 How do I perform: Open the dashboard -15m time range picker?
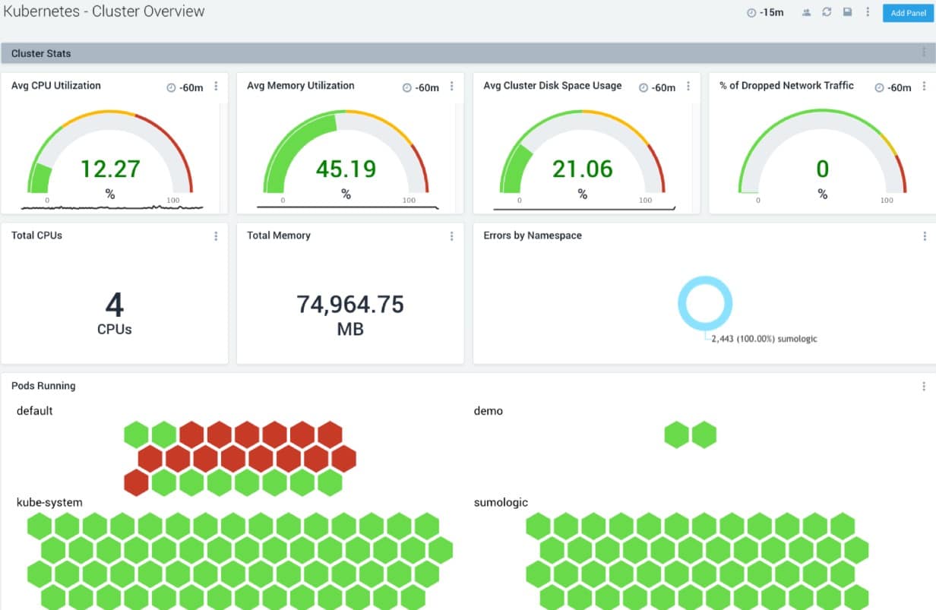(765, 13)
